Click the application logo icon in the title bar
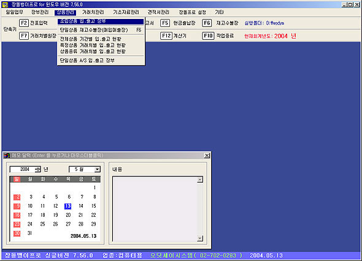This screenshot has height=261, width=362. [x=5, y=4]
